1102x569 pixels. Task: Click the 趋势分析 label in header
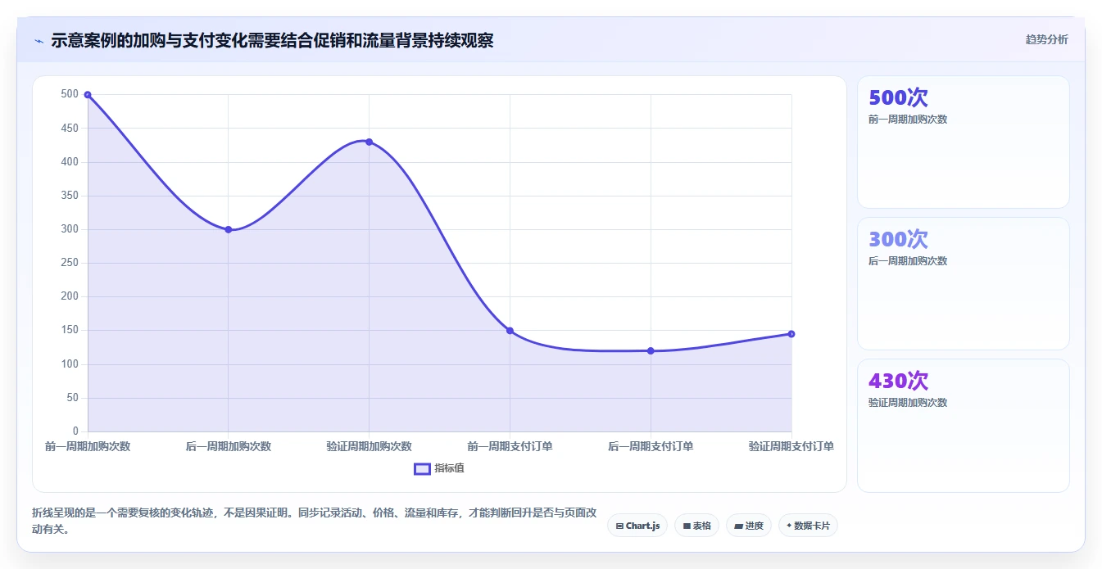click(x=1046, y=39)
